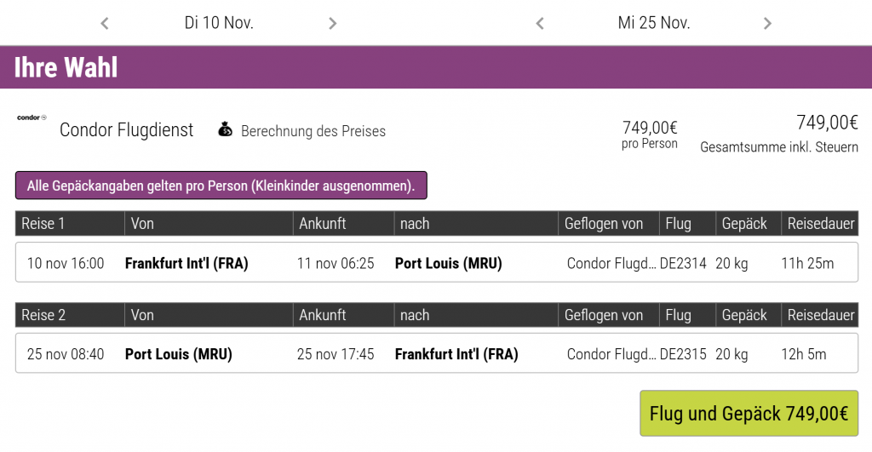Select the Di 10 Nov. outbound date

click(219, 23)
